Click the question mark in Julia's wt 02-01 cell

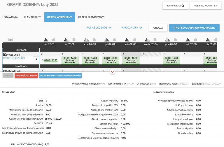42,71
